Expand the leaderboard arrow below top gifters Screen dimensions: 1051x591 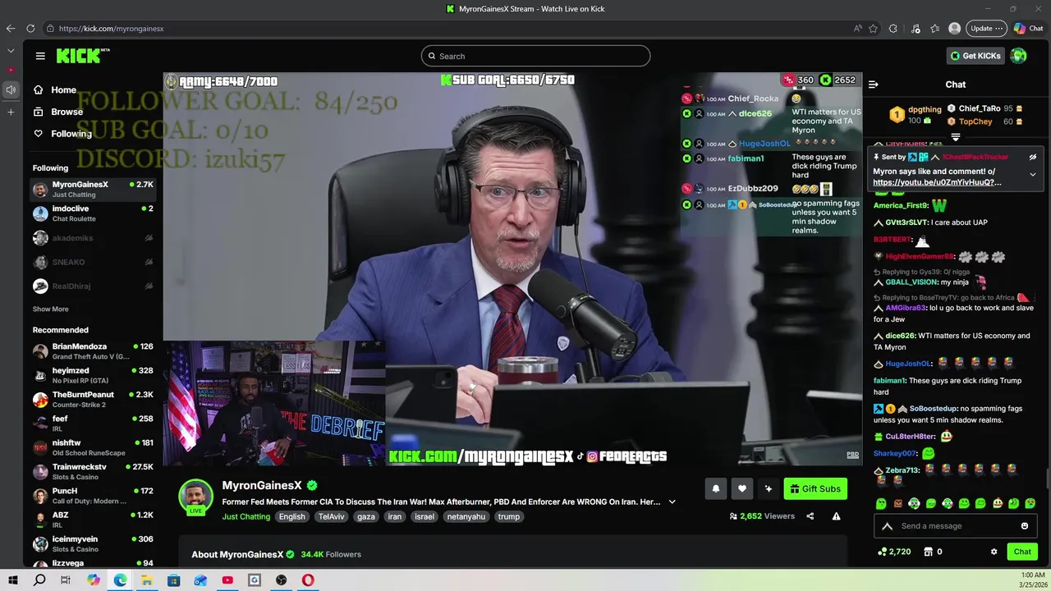point(956,137)
